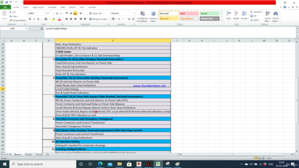This screenshot has height=168, width=299.
Task: Switch to the Data tab
Action: click(63, 7)
